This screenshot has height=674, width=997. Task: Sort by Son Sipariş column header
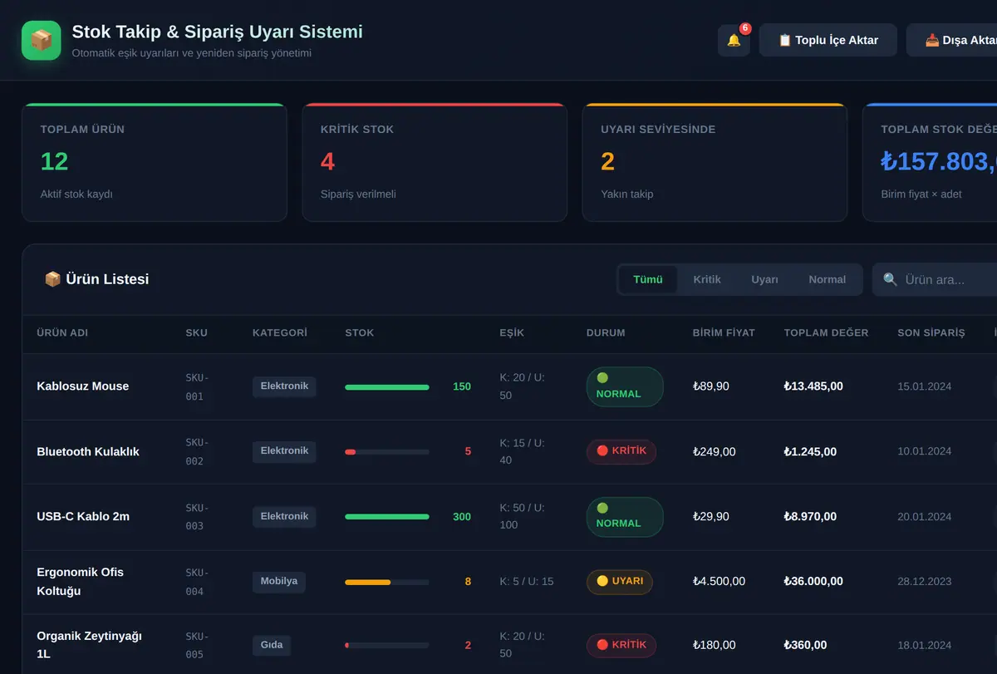(931, 332)
